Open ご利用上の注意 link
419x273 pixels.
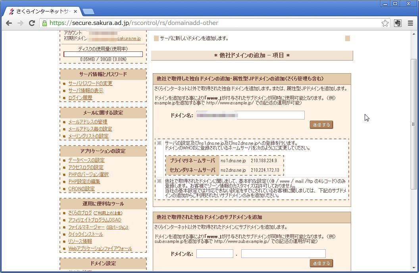pyautogui.click(x=108, y=213)
